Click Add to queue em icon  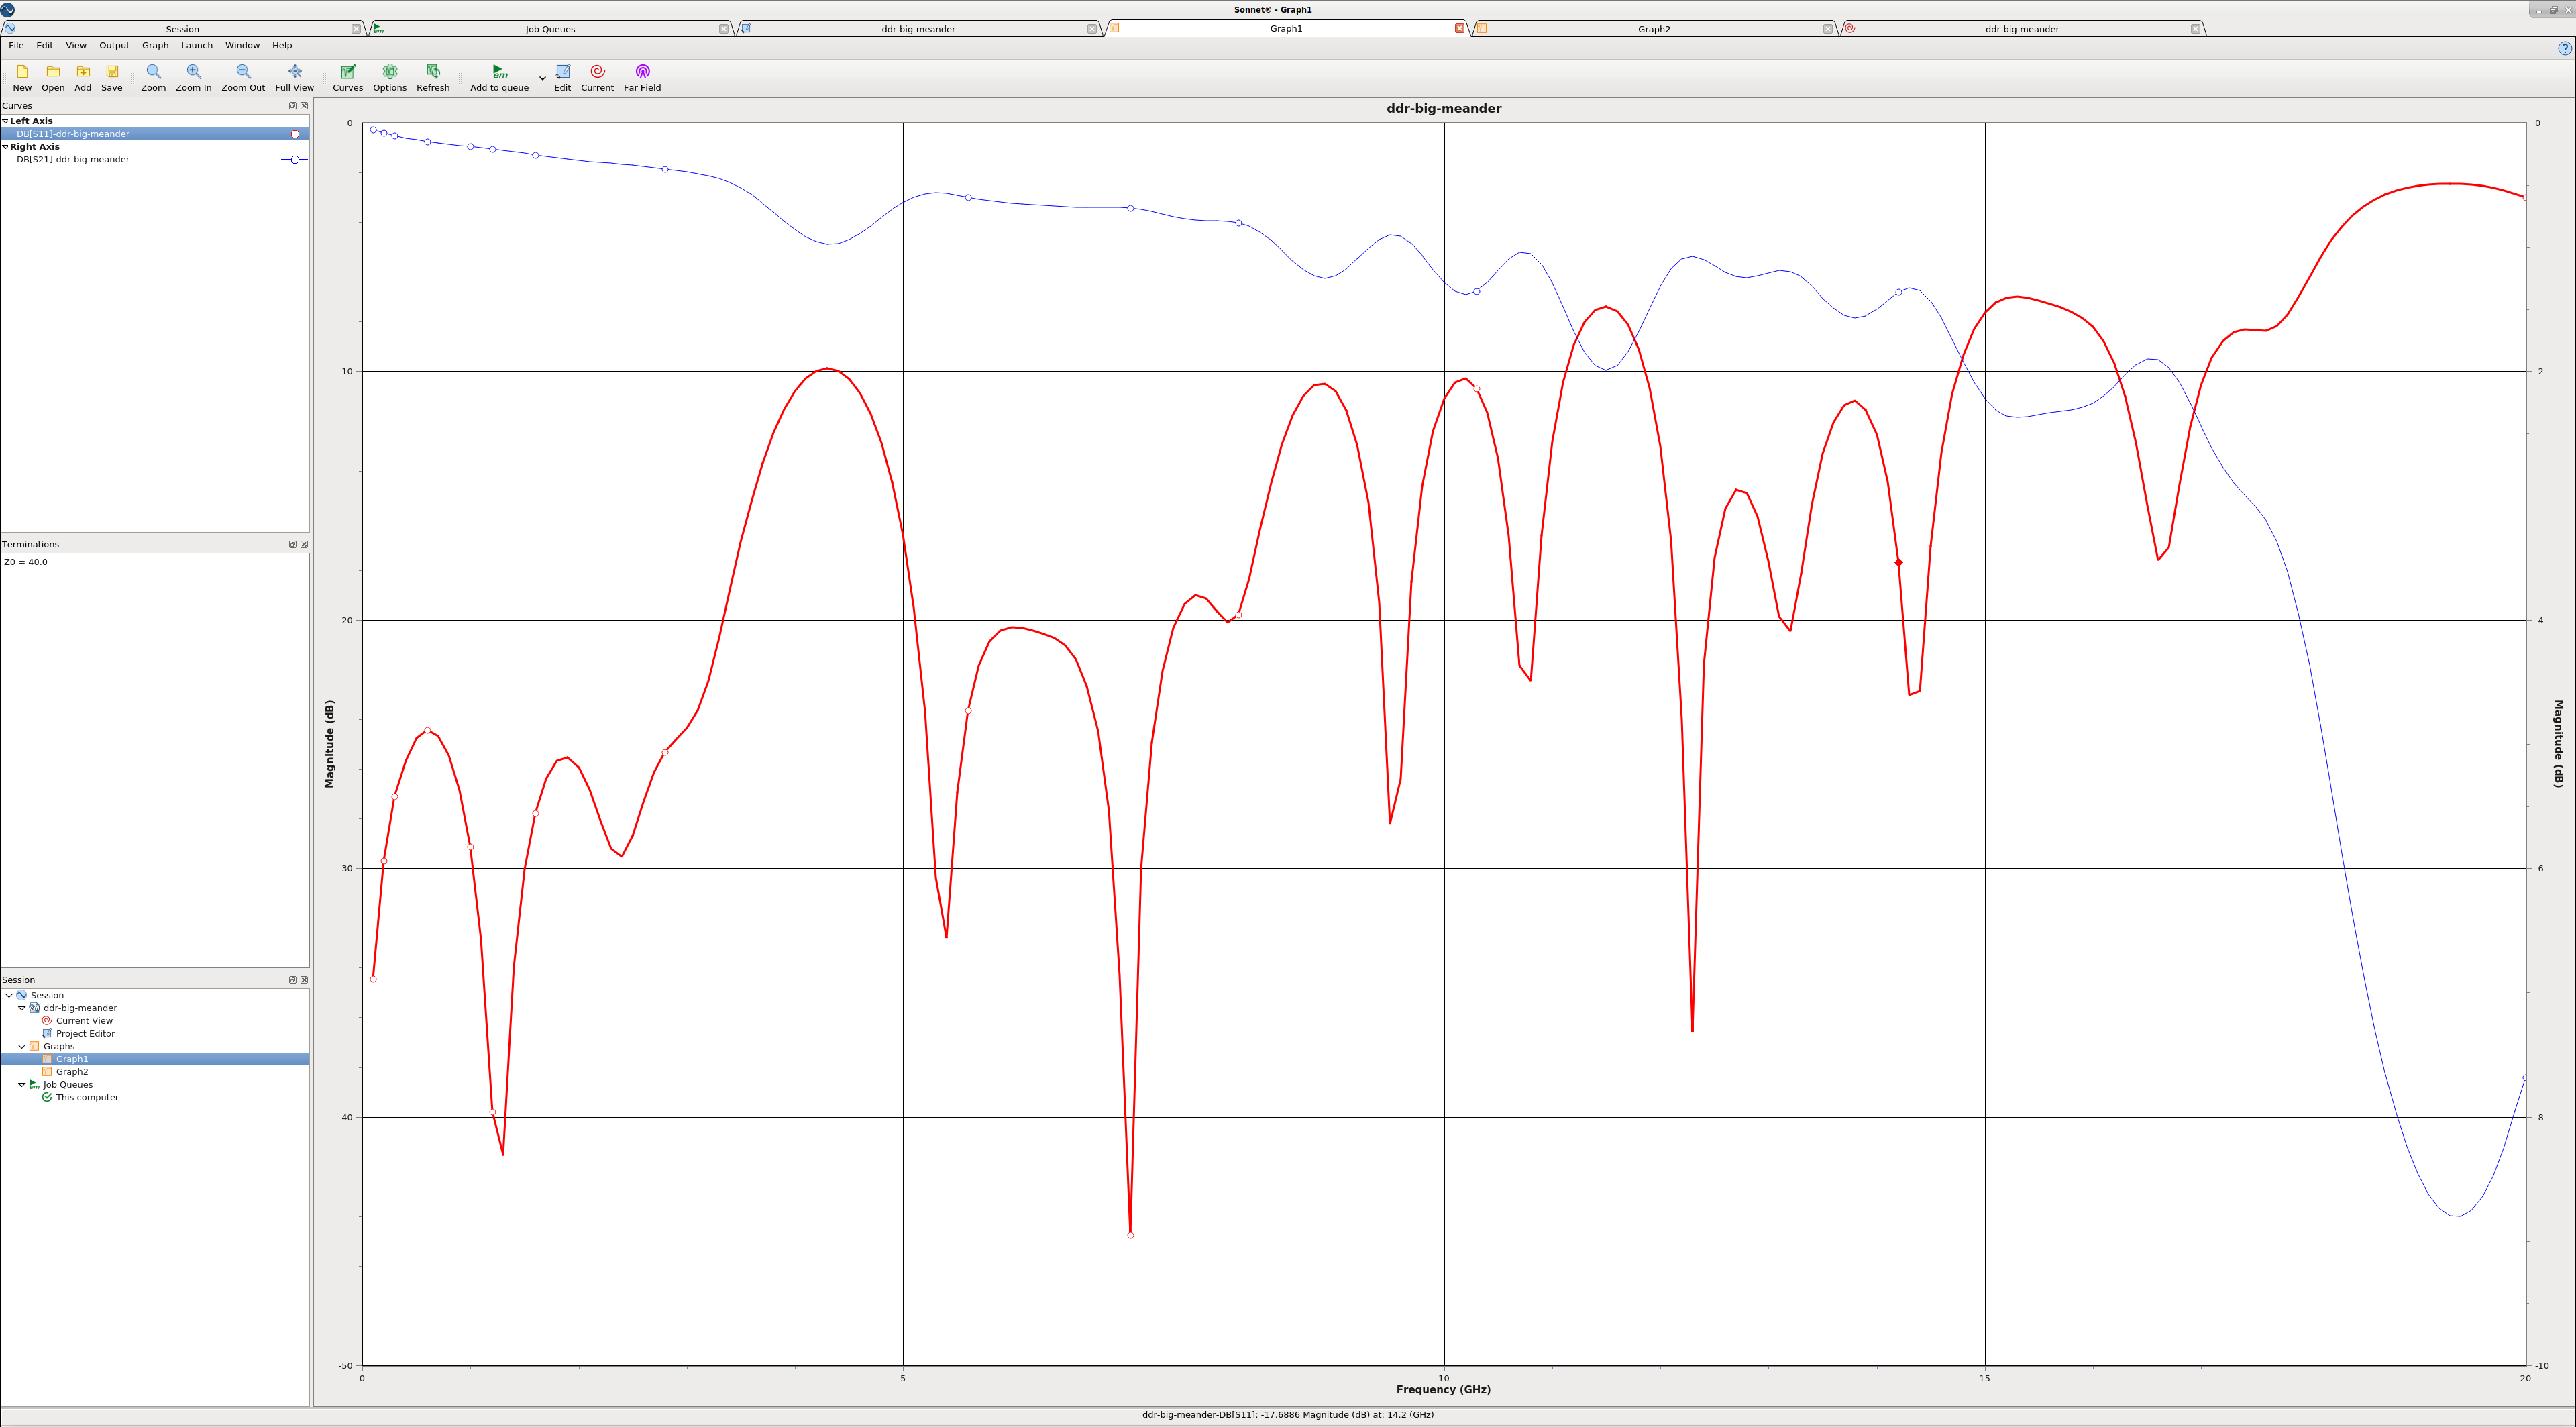point(499,72)
